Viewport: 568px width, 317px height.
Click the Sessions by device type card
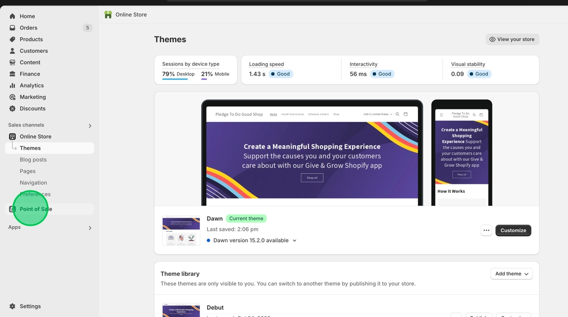(x=196, y=70)
